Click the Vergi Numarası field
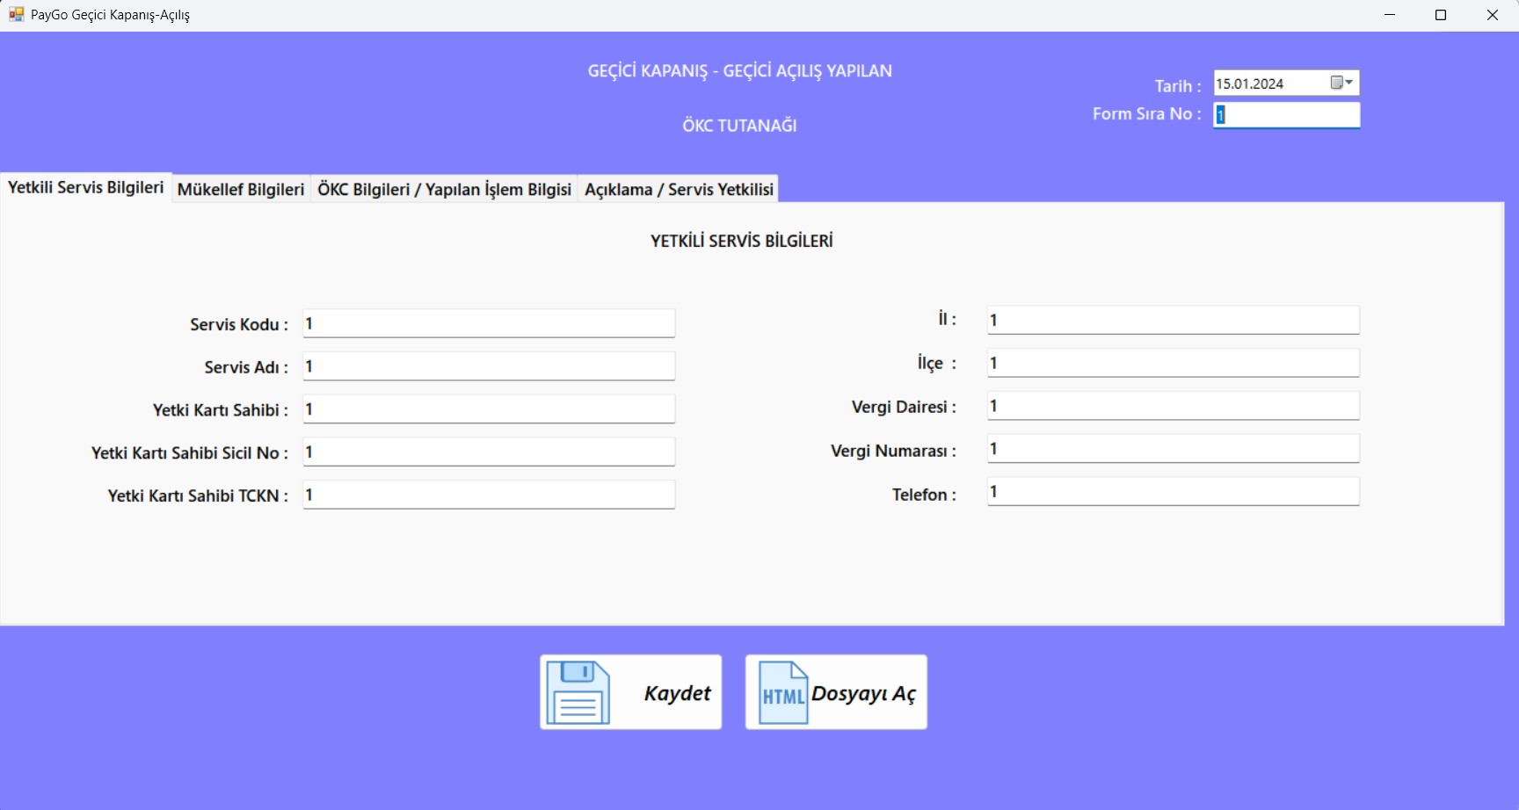 click(x=1173, y=449)
